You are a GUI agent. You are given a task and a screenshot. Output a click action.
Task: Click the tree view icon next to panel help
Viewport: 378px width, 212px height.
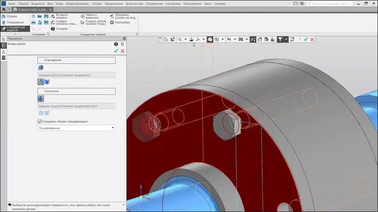coord(122,44)
